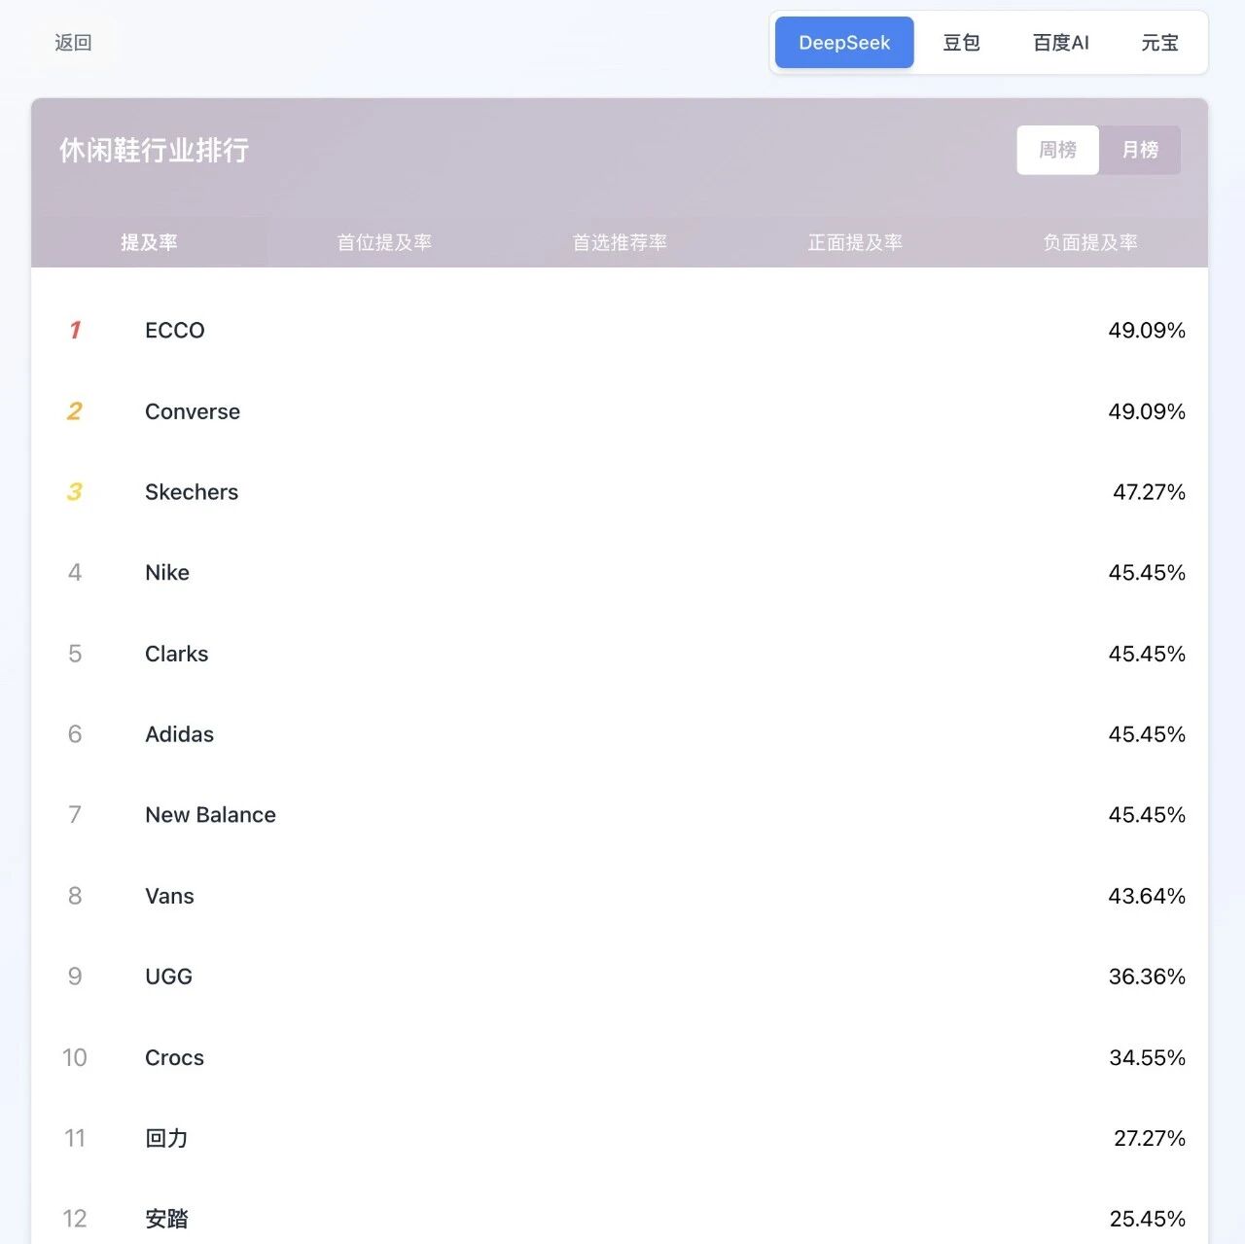The height and width of the screenshot is (1244, 1245).
Task: Click the Vans brand name
Action: tap(170, 896)
